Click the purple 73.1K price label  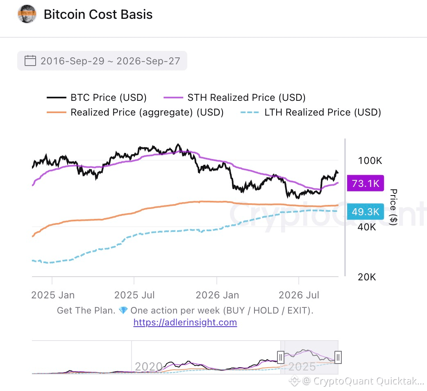[366, 183]
